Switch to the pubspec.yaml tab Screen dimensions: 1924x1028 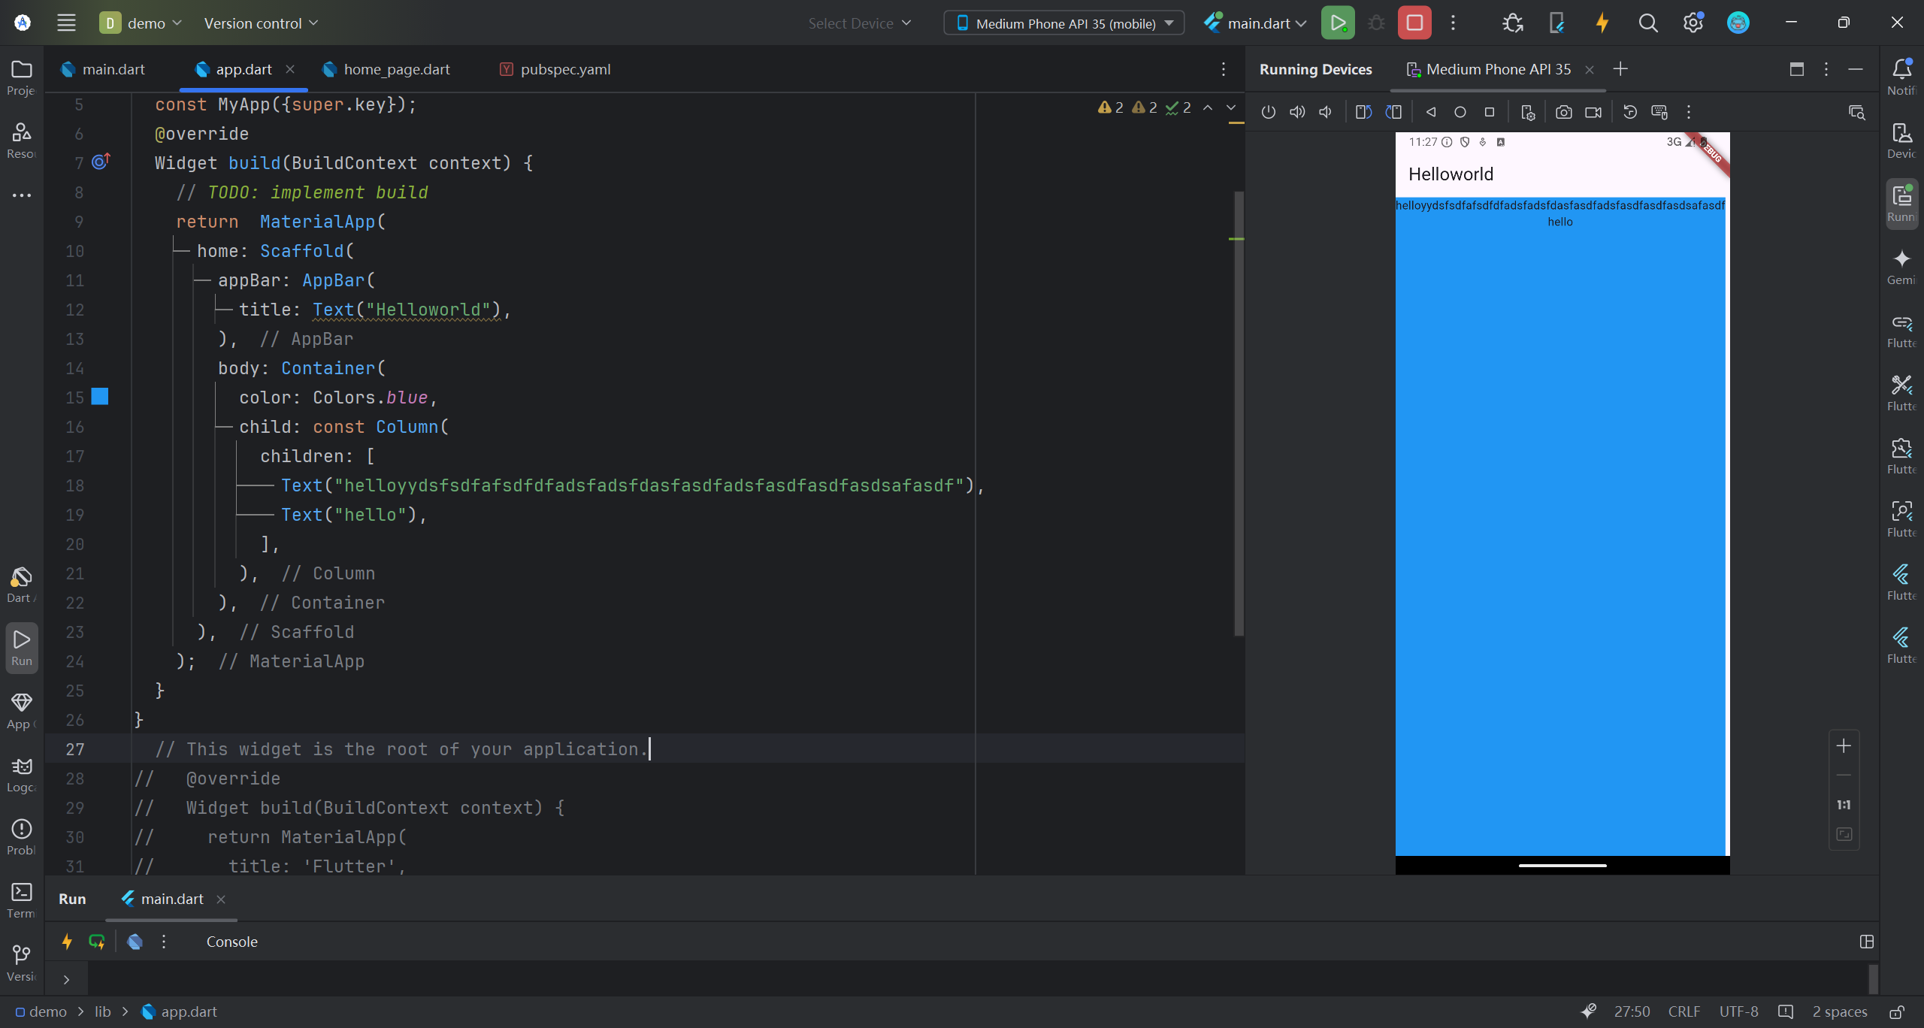click(x=564, y=69)
